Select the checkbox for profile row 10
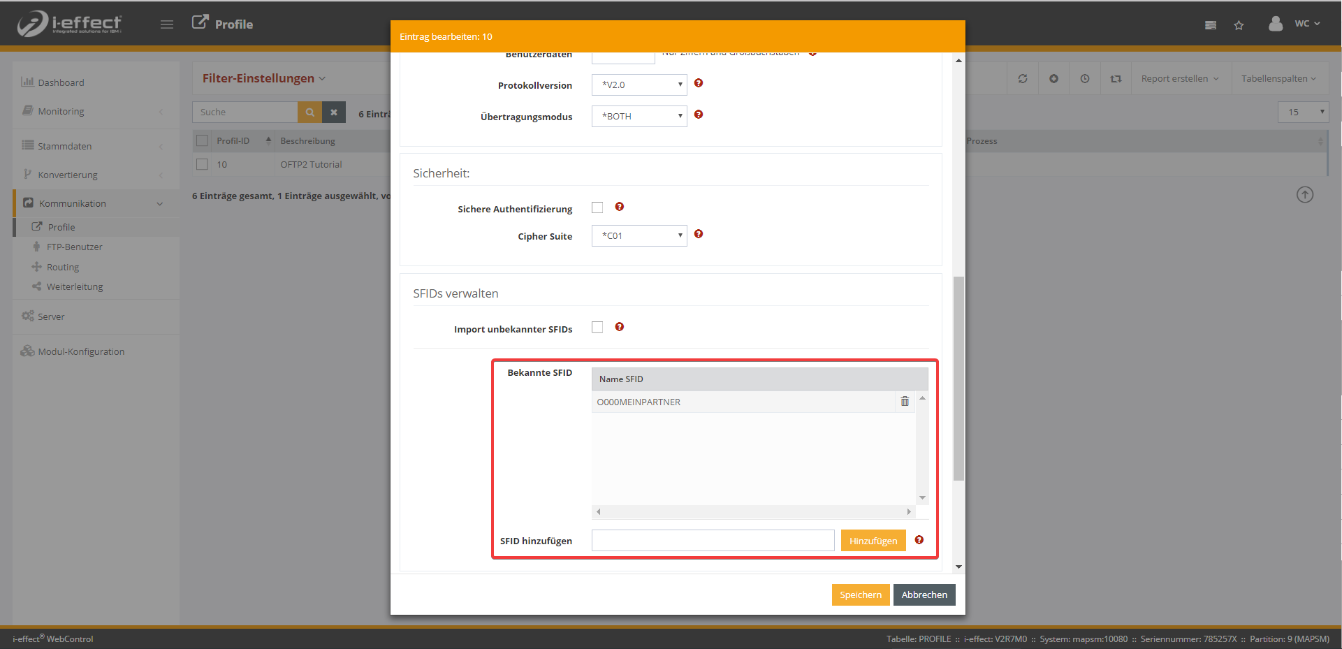1342x649 pixels. (203, 164)
